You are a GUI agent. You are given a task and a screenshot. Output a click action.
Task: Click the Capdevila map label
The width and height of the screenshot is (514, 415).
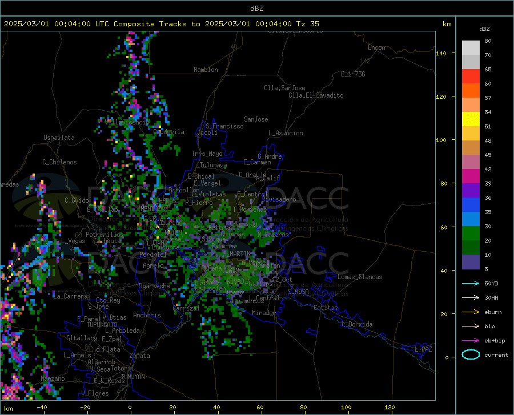169,132
